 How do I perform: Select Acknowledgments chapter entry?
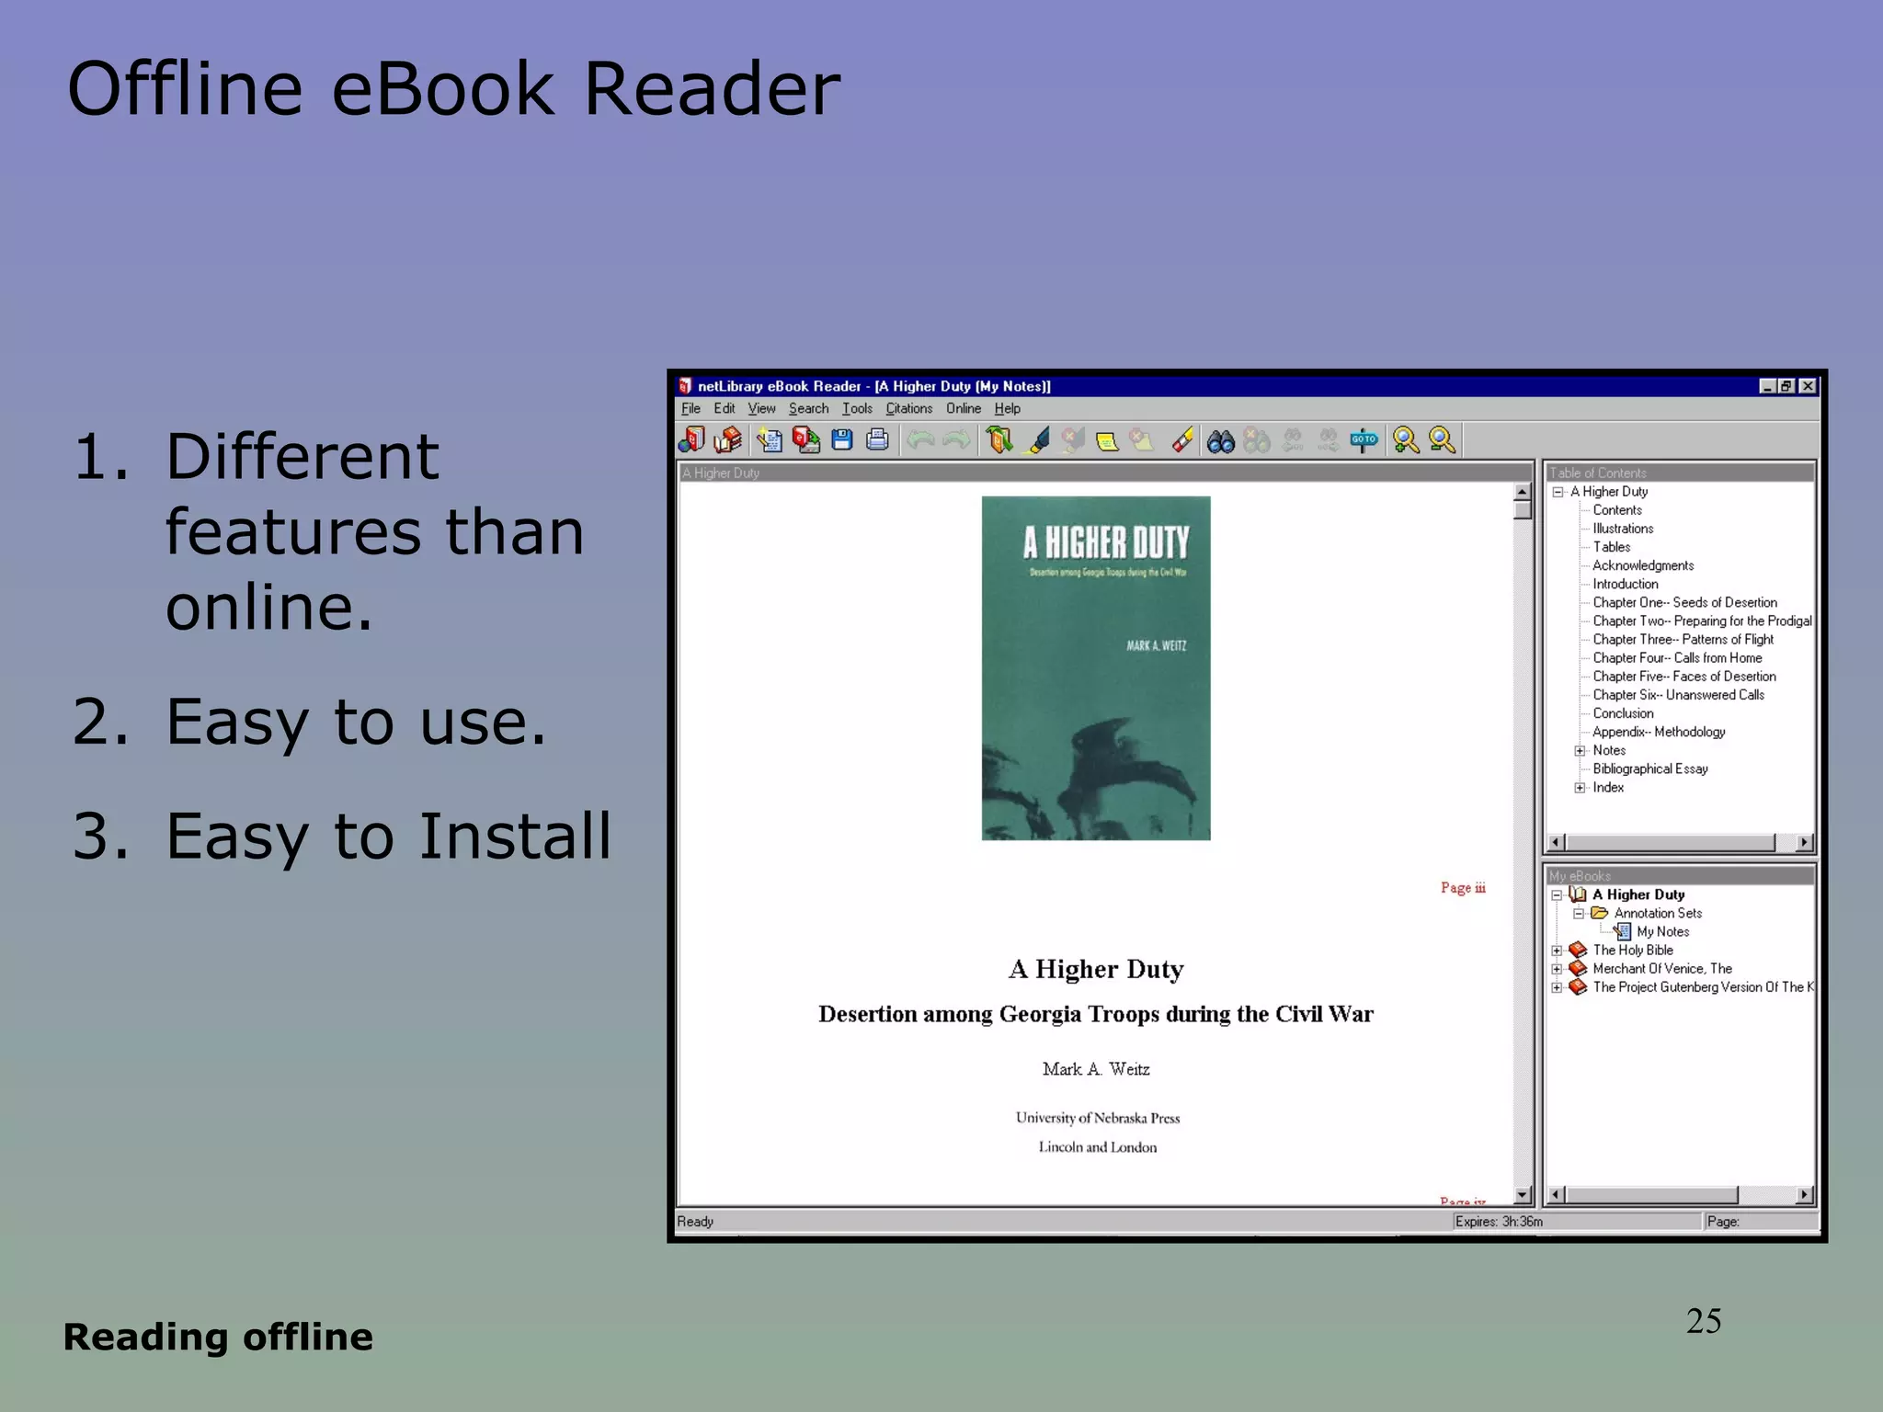(1643, 565)
